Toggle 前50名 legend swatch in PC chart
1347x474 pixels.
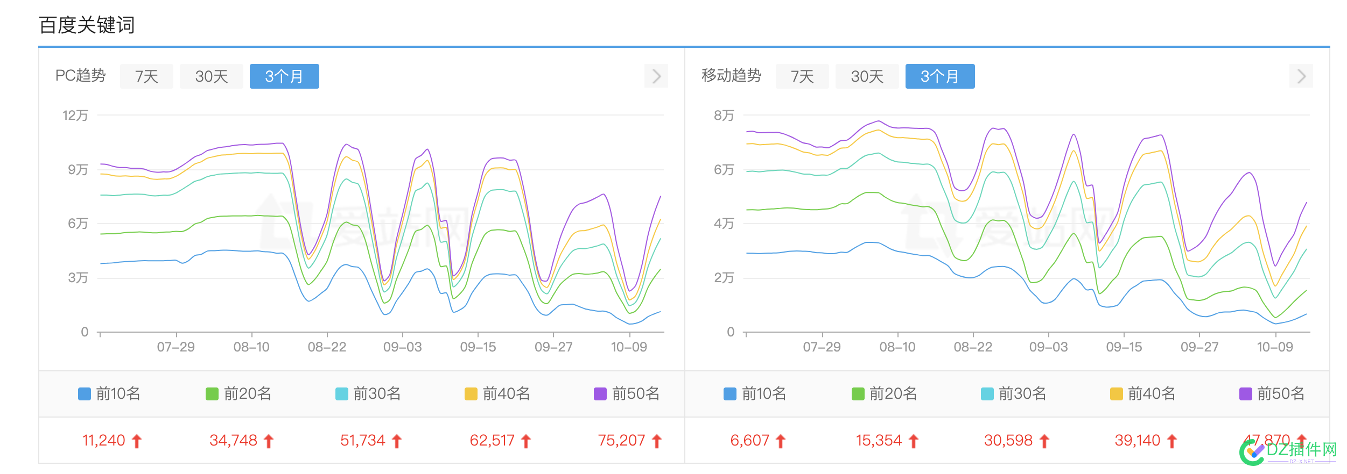tap(600, 394)
